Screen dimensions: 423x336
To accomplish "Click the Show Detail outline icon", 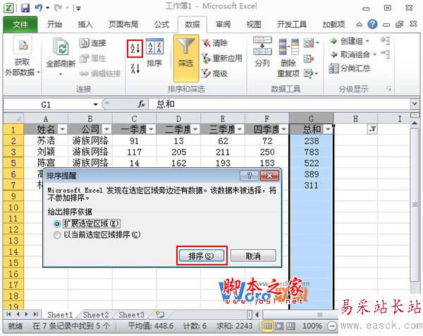I will coord(386,41).
